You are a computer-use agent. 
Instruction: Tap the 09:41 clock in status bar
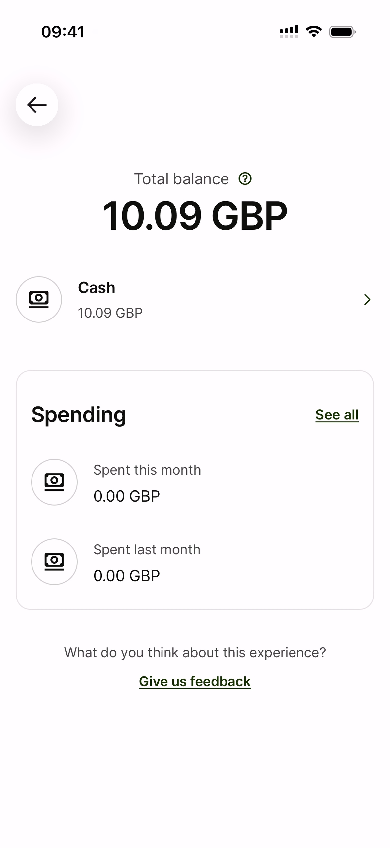pyautogui.click(x=63, y=32)
